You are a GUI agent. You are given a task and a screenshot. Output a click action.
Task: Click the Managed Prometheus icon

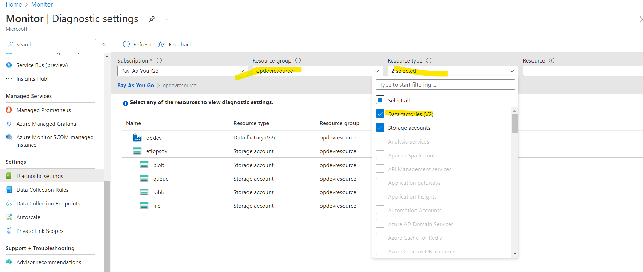click(9, 110)
